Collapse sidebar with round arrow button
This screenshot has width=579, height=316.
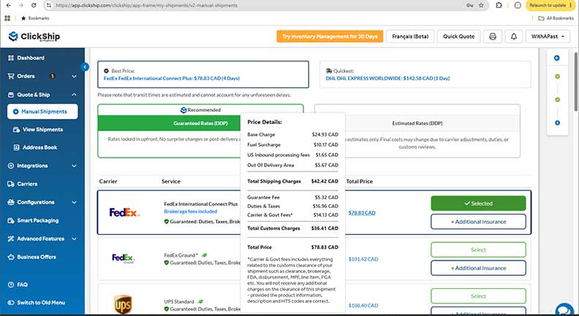[85, 67]
